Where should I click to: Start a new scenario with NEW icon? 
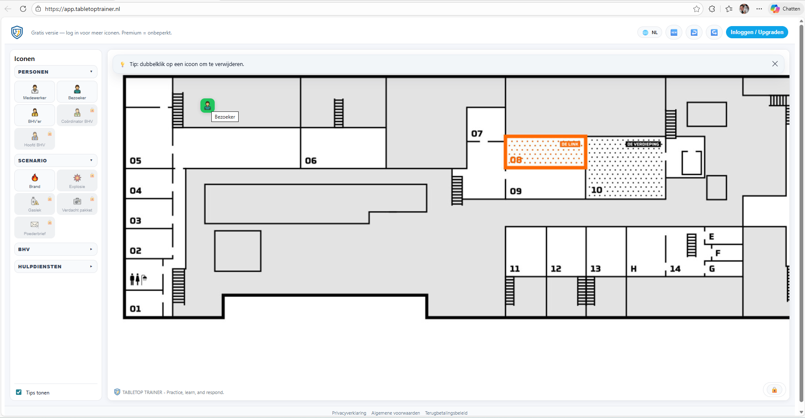coord(674,32)
